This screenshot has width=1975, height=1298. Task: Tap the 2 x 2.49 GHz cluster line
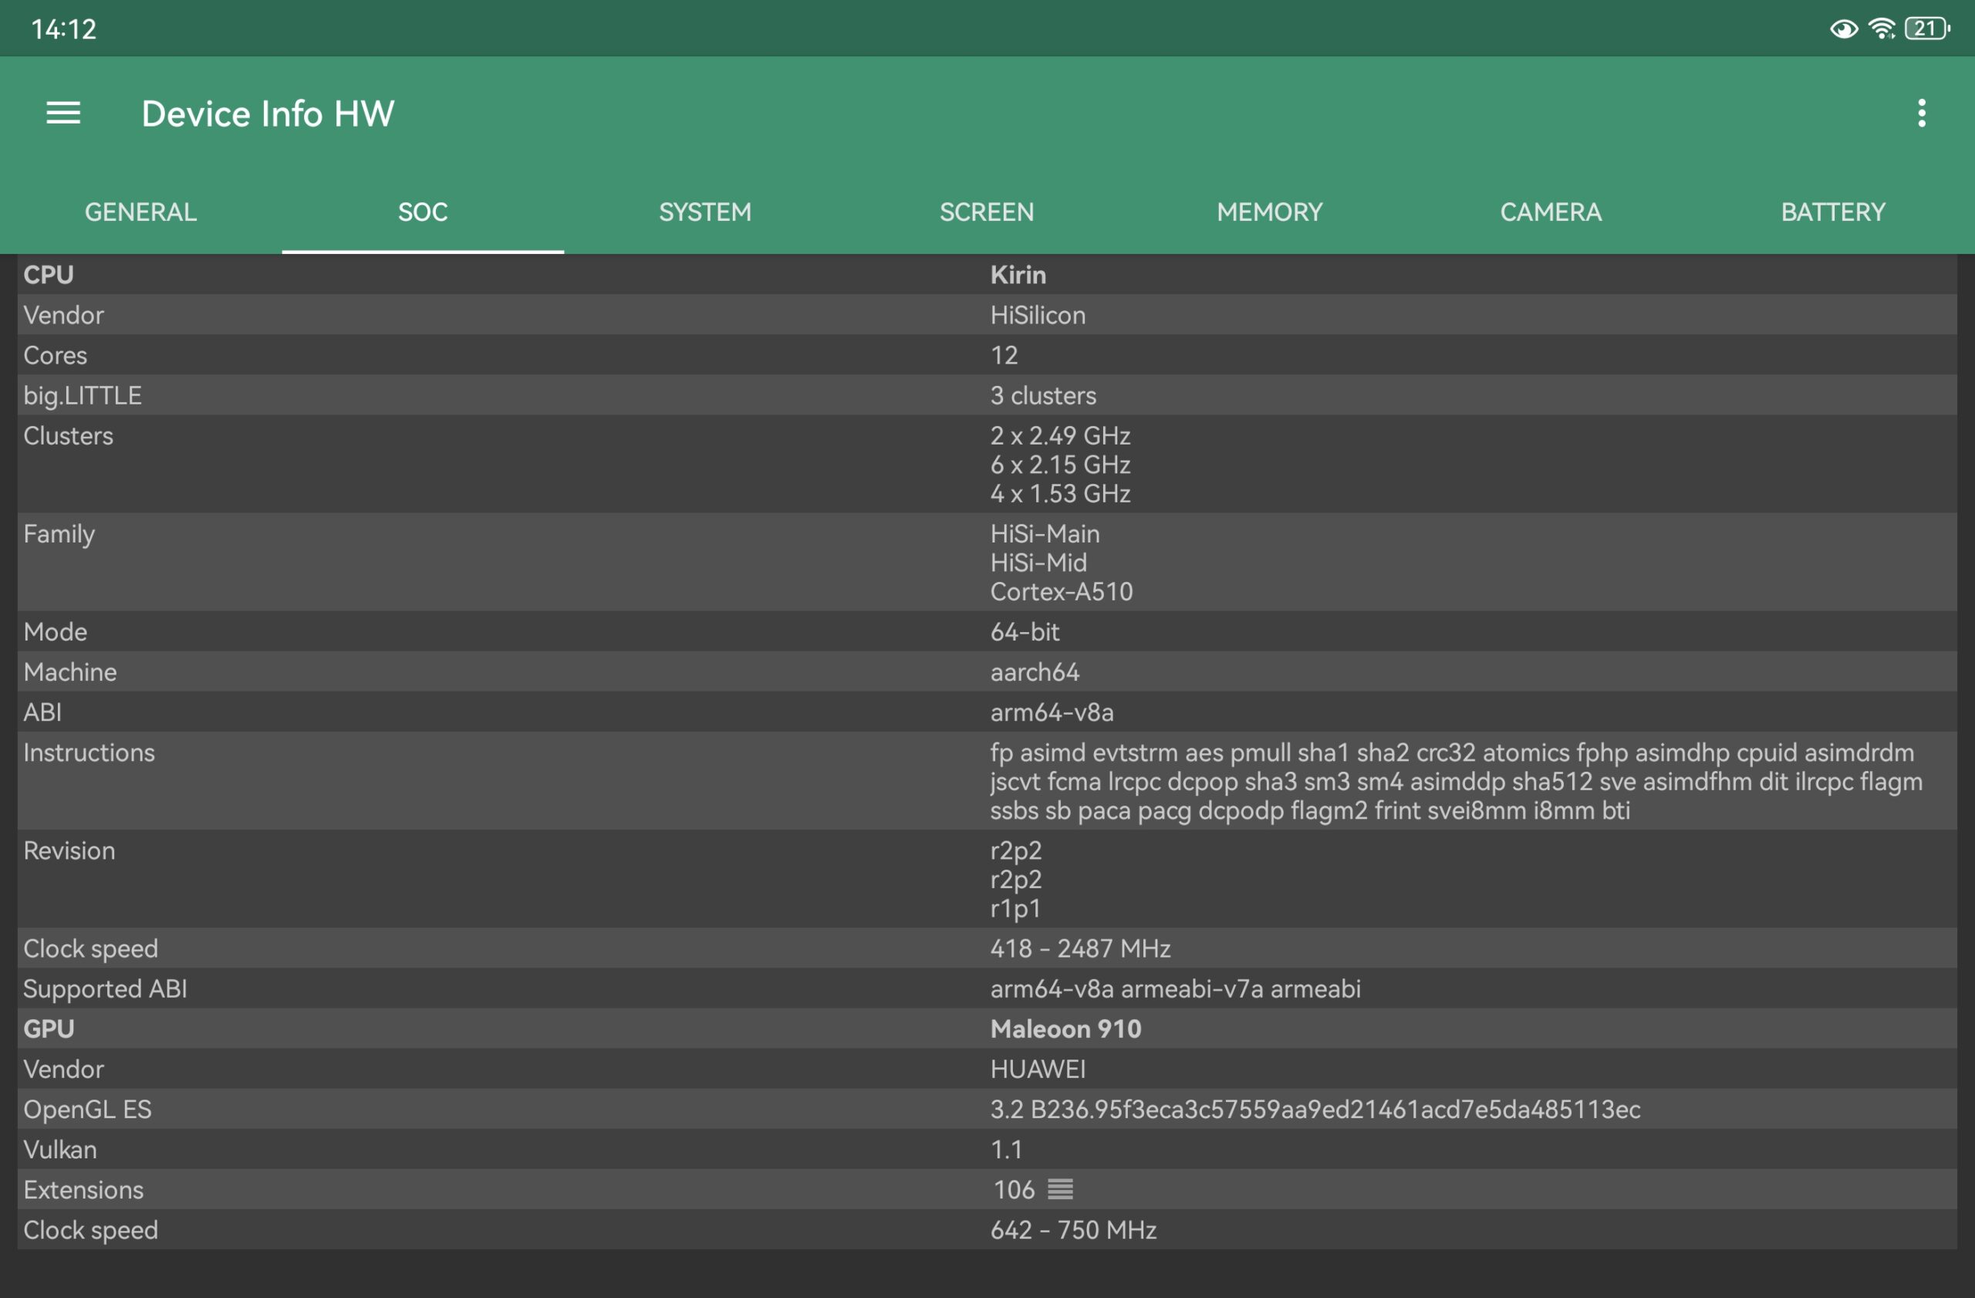coord(1060,436)
